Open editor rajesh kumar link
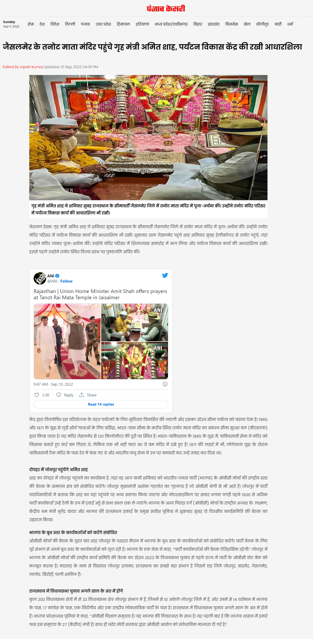The image size is (313, 639). [31, 67]
